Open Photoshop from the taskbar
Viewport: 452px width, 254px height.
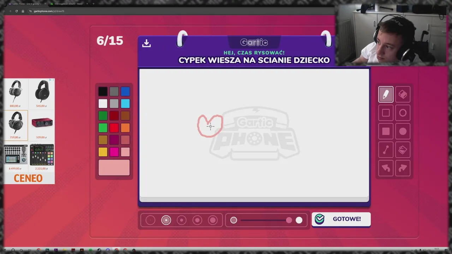tap(47, 250)
